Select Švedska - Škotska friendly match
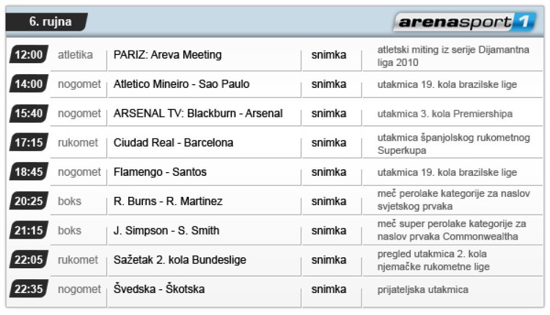This screenshot has height=315, width=550. tap(159, 289)
